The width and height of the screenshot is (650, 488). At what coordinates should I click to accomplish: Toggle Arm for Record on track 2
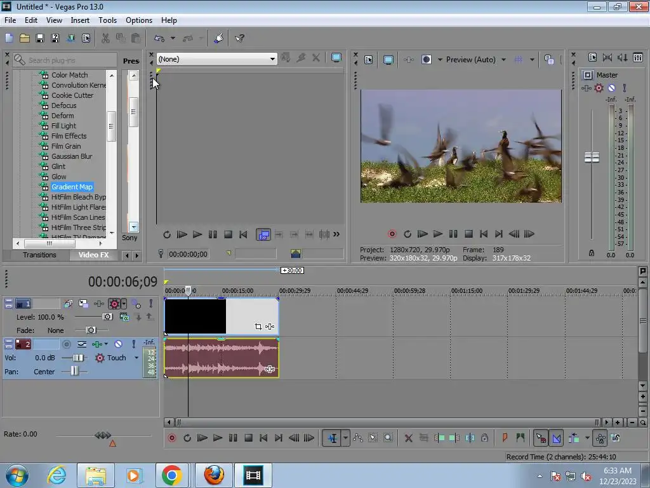pyautogui.click(x=66, y=344)
